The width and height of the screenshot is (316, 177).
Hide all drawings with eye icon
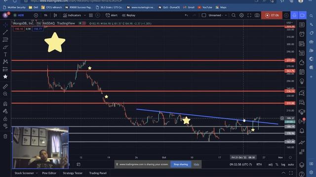[x=5, y=126]
